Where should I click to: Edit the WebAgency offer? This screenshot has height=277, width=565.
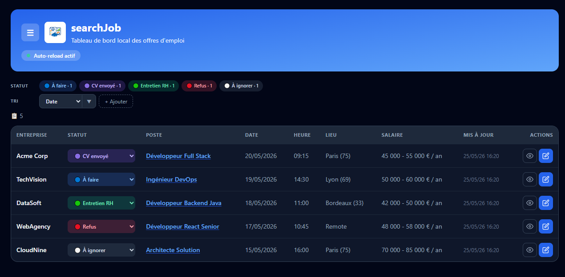(x=546, y=226)
